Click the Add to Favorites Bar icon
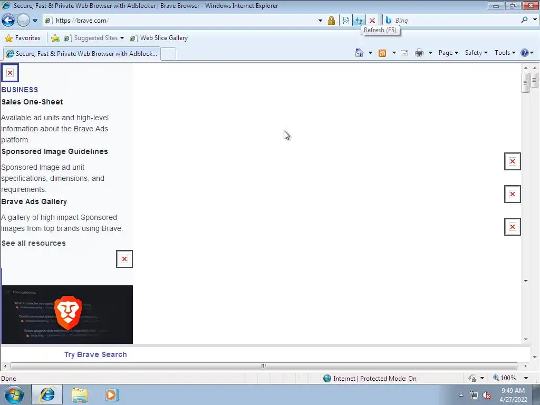 [55, 38]
